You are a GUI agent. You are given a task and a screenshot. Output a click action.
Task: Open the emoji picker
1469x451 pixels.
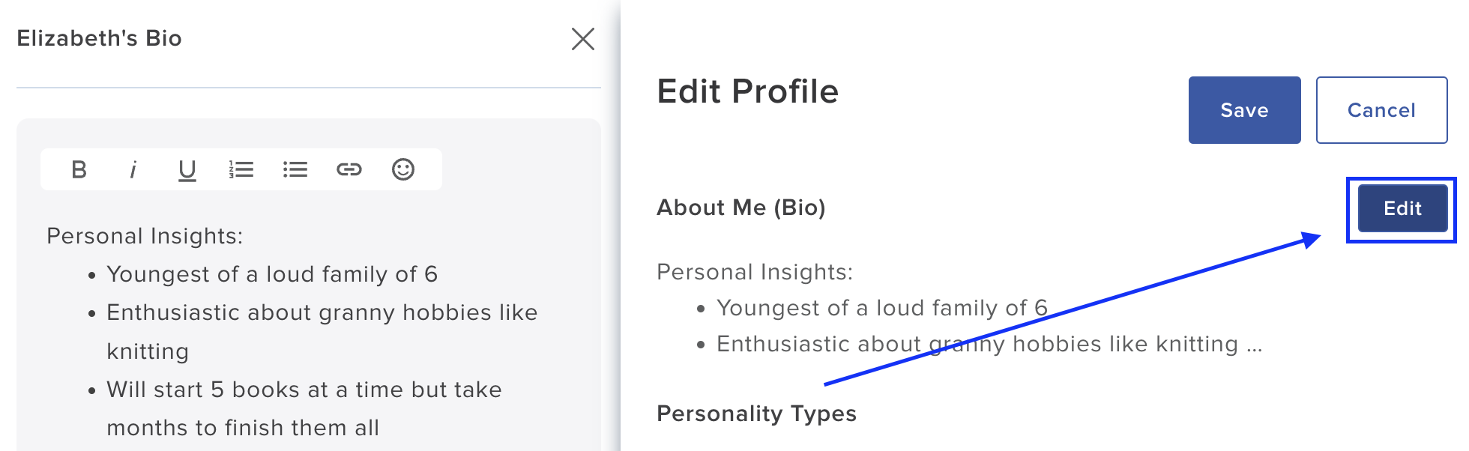[x=403, y=169]
